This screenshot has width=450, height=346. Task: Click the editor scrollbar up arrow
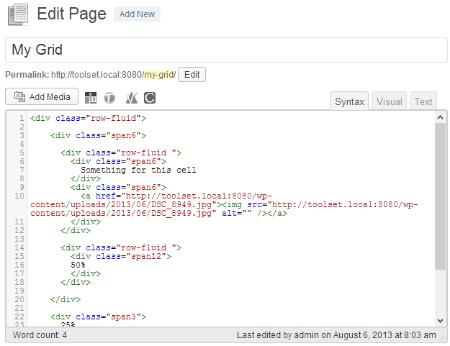point(440,117)
